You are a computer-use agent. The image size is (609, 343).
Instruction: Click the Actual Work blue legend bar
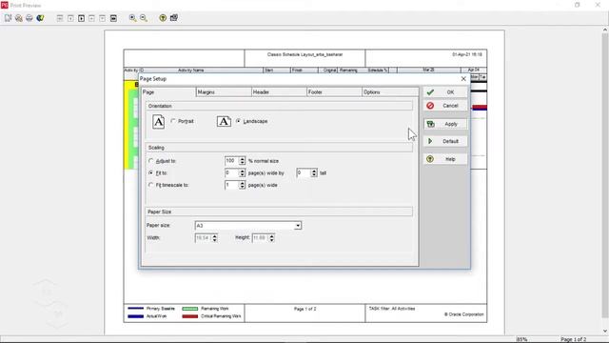point(135,316)
